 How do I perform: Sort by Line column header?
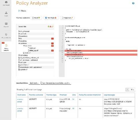tap(74, 95)
